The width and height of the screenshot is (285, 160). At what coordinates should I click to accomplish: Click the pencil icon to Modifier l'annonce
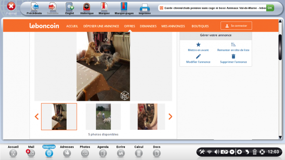coord(198,57)
